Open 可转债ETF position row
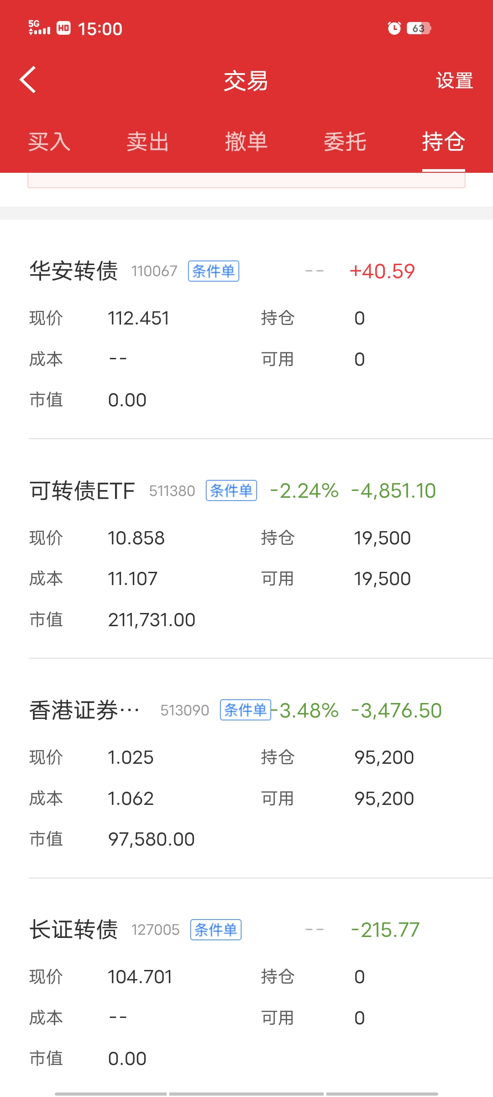Viewport: 493px width, 1097px height. [82, 491]
